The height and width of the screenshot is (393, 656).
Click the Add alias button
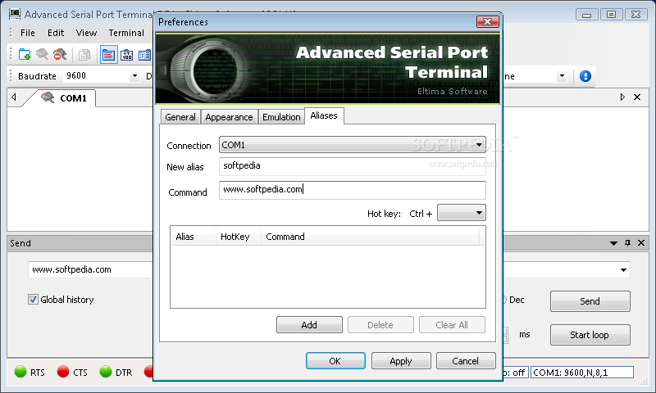pos(309,325)
